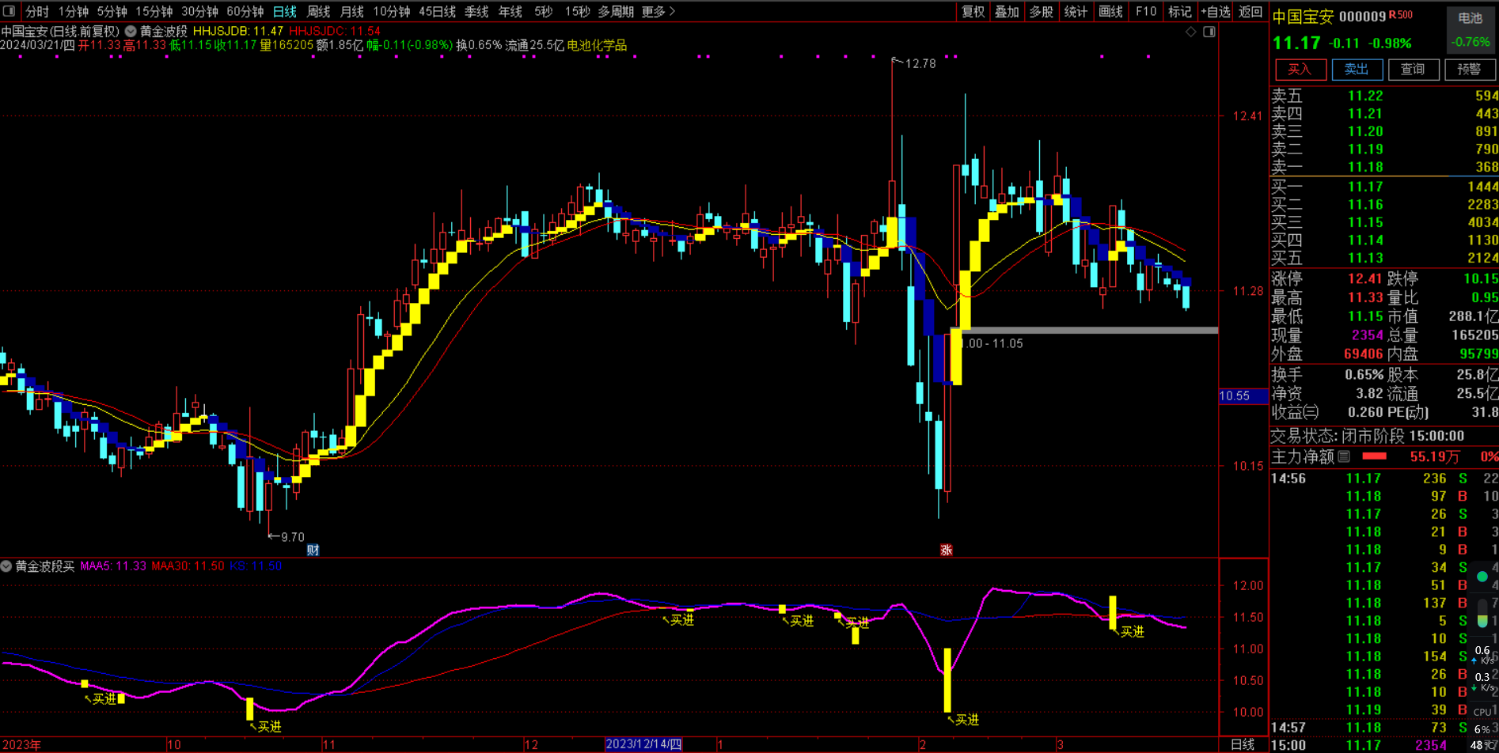Click the 中国宝安 stock name header
Viewport: 1499px width, 753px height.
click(x=1303, y=17)
